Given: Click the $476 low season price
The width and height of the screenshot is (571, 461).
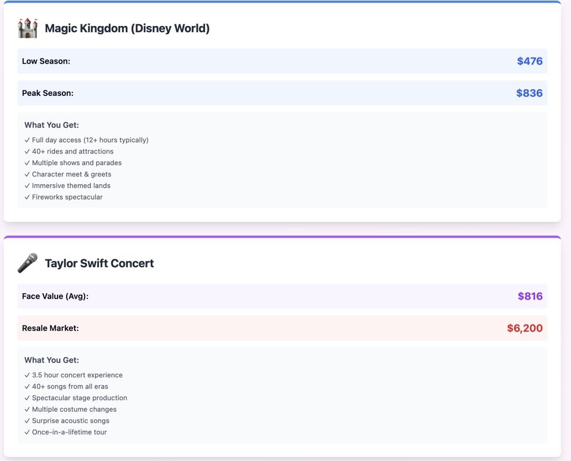Looking at the screenshot, I should pos(529,61).
